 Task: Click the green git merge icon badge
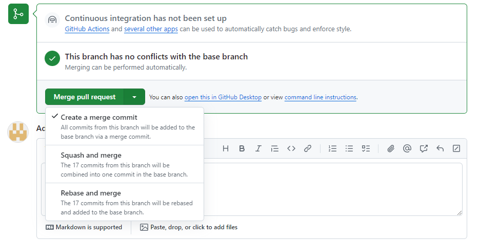pyautogui.click(x=18, y=14)
